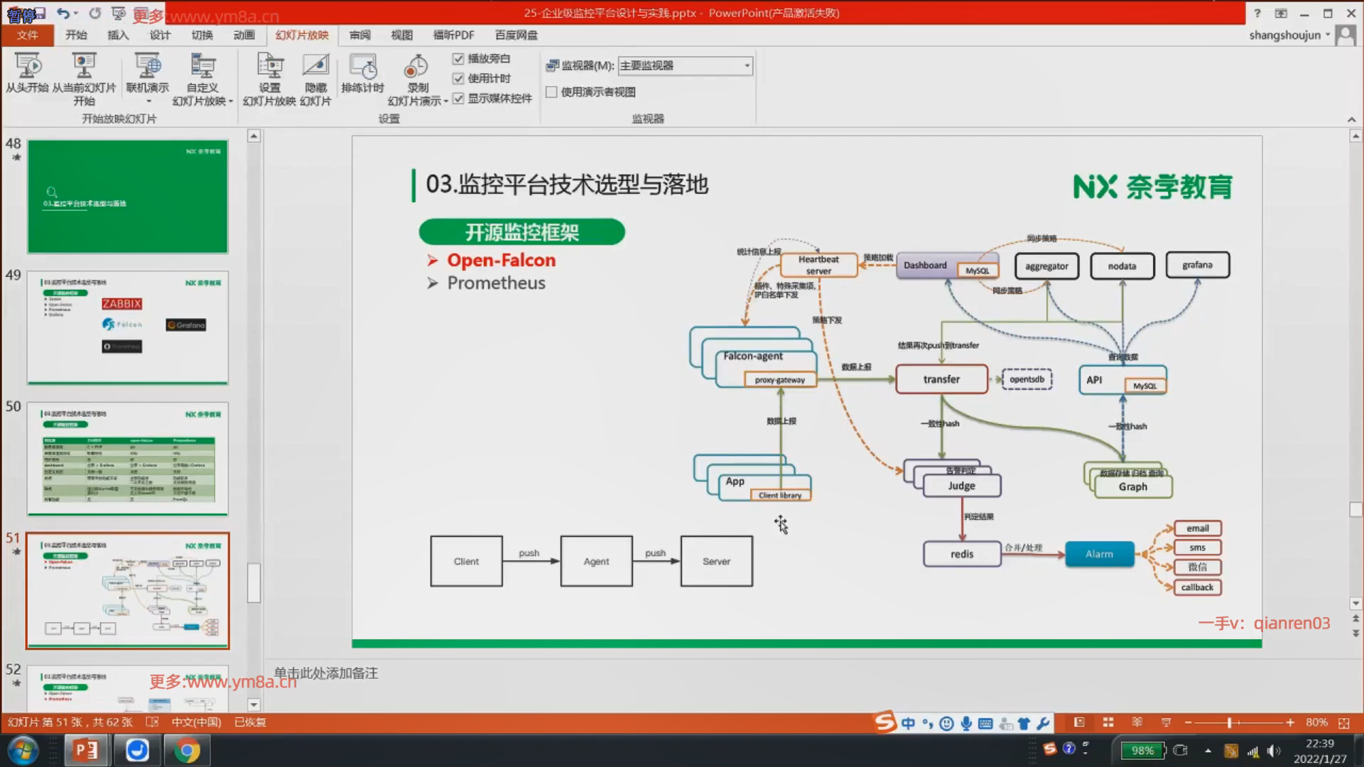Uncheck the Use Timings checkbox
Image resolution: width=1364 pixels, height=767 pixels.
coord(458,79)
